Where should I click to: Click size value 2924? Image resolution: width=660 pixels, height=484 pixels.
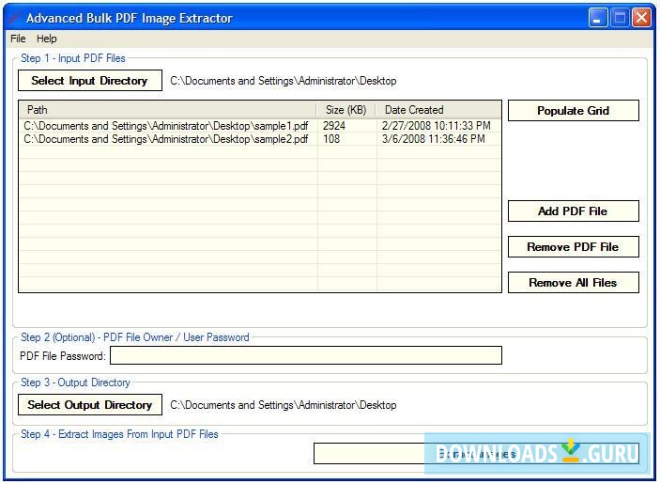[334, 126]
